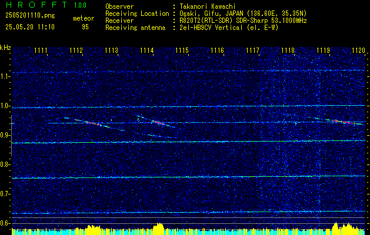Click the 1113 time marker
This screenshot has height=235, width=370.
pos(111,50)
